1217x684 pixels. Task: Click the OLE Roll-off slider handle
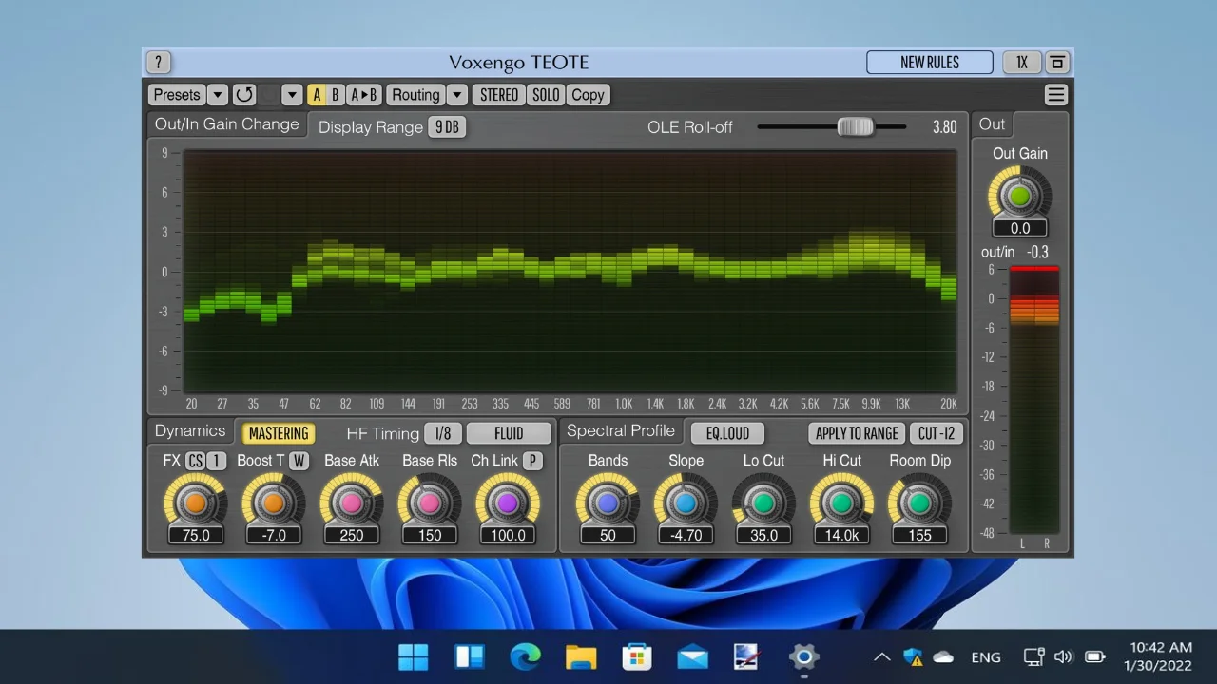(855, 127)
